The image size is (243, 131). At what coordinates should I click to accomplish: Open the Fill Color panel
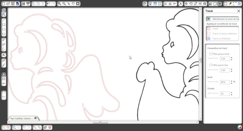point(150,4)
